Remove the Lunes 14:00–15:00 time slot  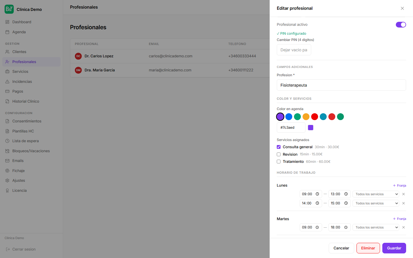(404, 203)
